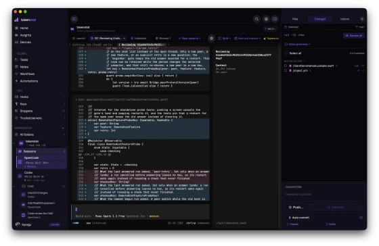Image resolution: width=379 pixels, height=246 pixels.
Task: Open Insights in the sidebar
Action: point(26,35)
